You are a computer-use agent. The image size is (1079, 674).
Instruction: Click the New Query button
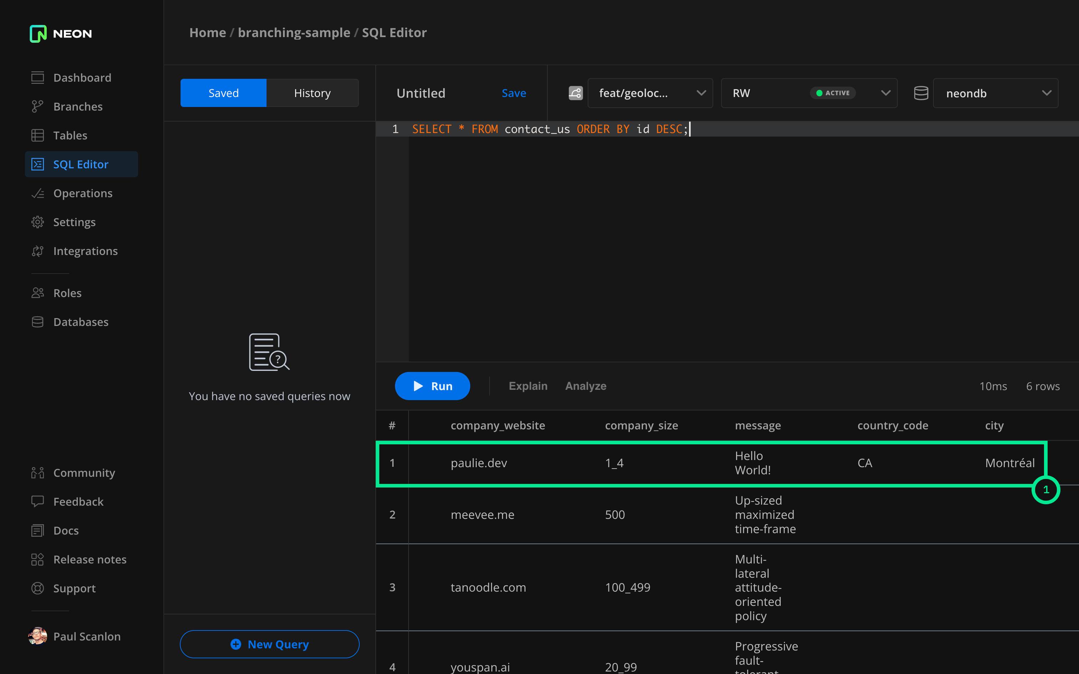(269, 644)
